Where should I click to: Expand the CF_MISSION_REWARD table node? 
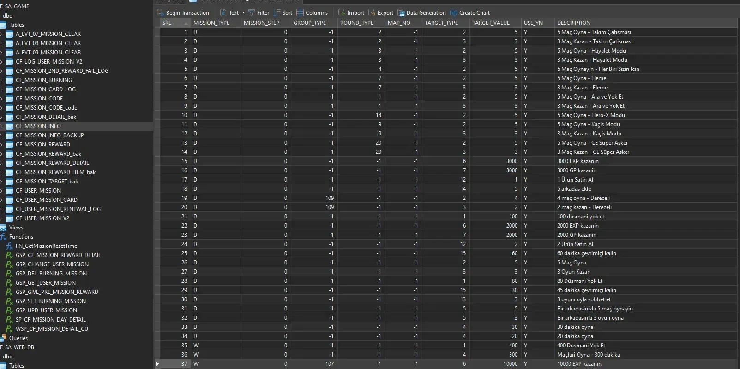click(1, 145)
